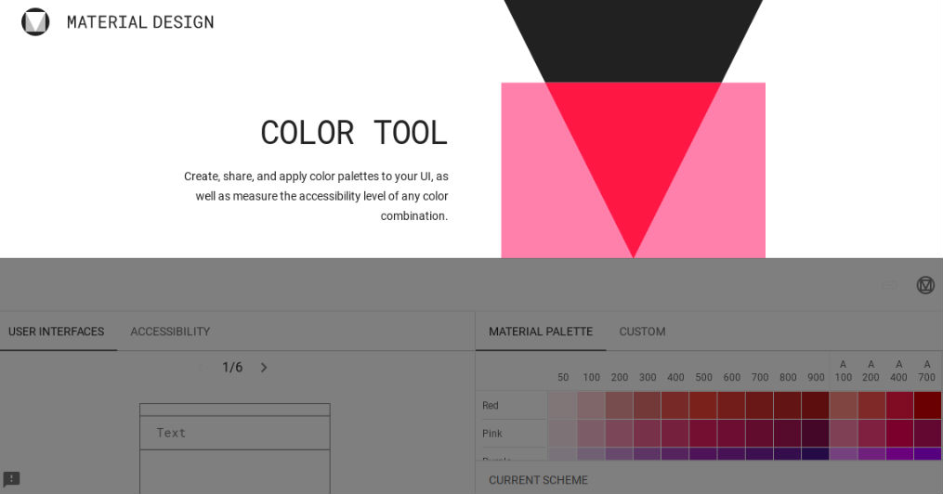Viewport: 943px width, 494px height.
Task: Select the Pink A100 accent swatch
Action: tap(844, 434)
